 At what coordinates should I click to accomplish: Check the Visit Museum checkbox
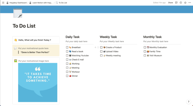145,55
